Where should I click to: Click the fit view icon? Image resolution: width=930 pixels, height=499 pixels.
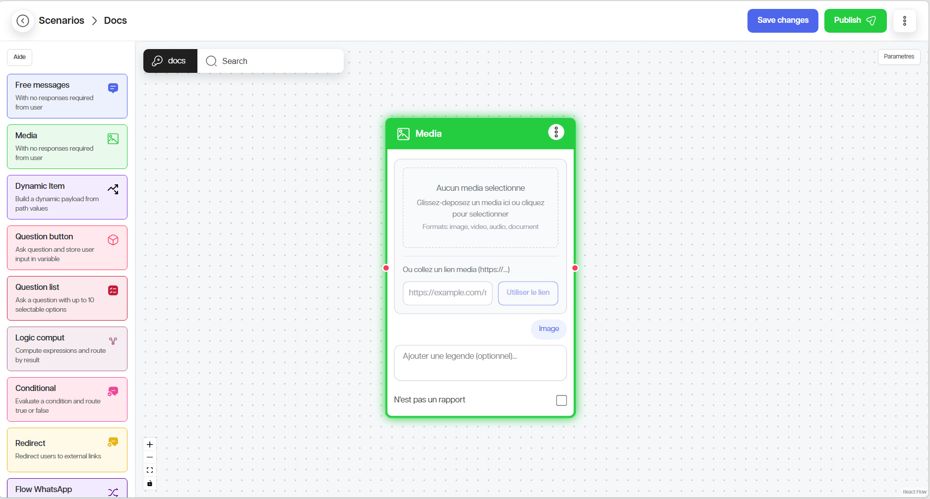150,470
